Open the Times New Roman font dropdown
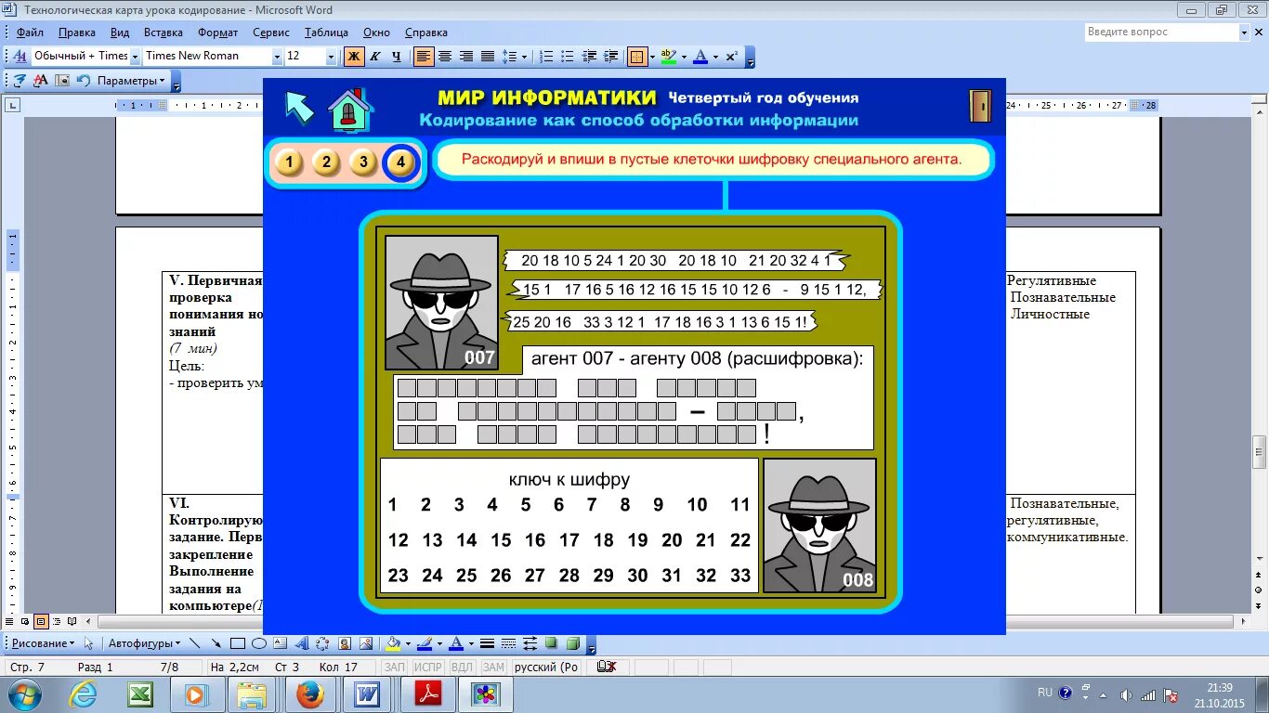This screenshot has width=1269, height=713. click(277, 57)
